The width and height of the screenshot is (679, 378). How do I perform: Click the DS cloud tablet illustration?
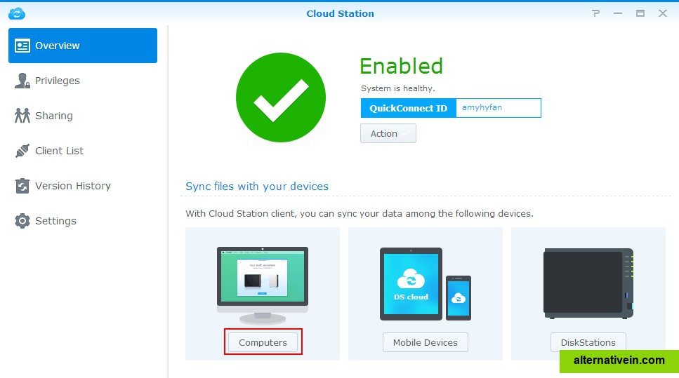(x=411, y=284)
